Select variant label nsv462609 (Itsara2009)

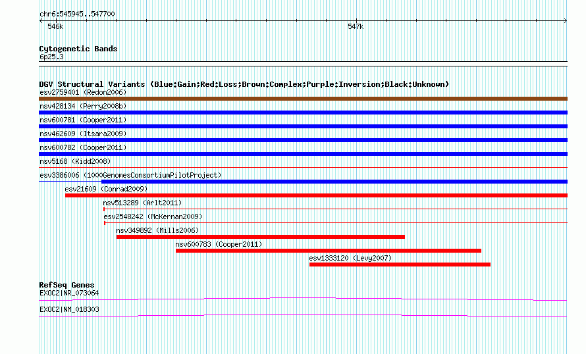83,134
